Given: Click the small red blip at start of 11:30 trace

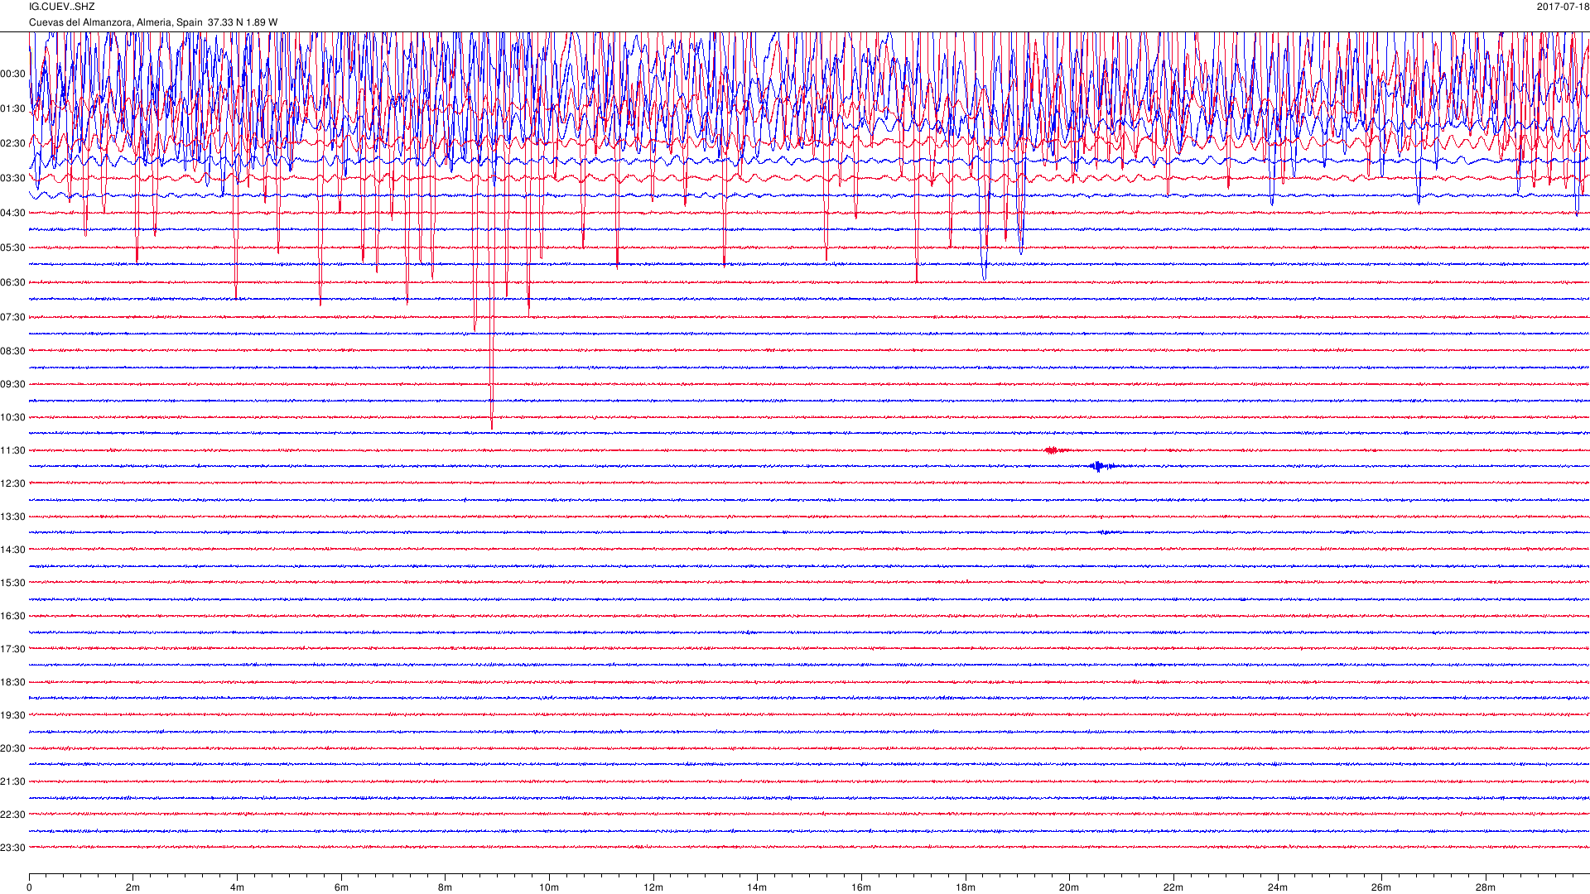Looking at the screenshot, I should pos(113,450).
